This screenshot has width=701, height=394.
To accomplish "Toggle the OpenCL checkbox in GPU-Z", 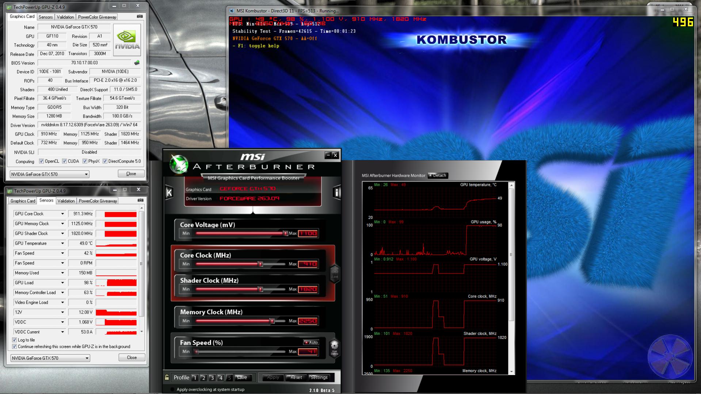I will 41,161.
